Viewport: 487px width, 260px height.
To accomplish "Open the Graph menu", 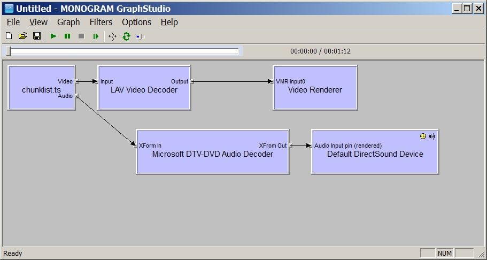I will point(68,22).
